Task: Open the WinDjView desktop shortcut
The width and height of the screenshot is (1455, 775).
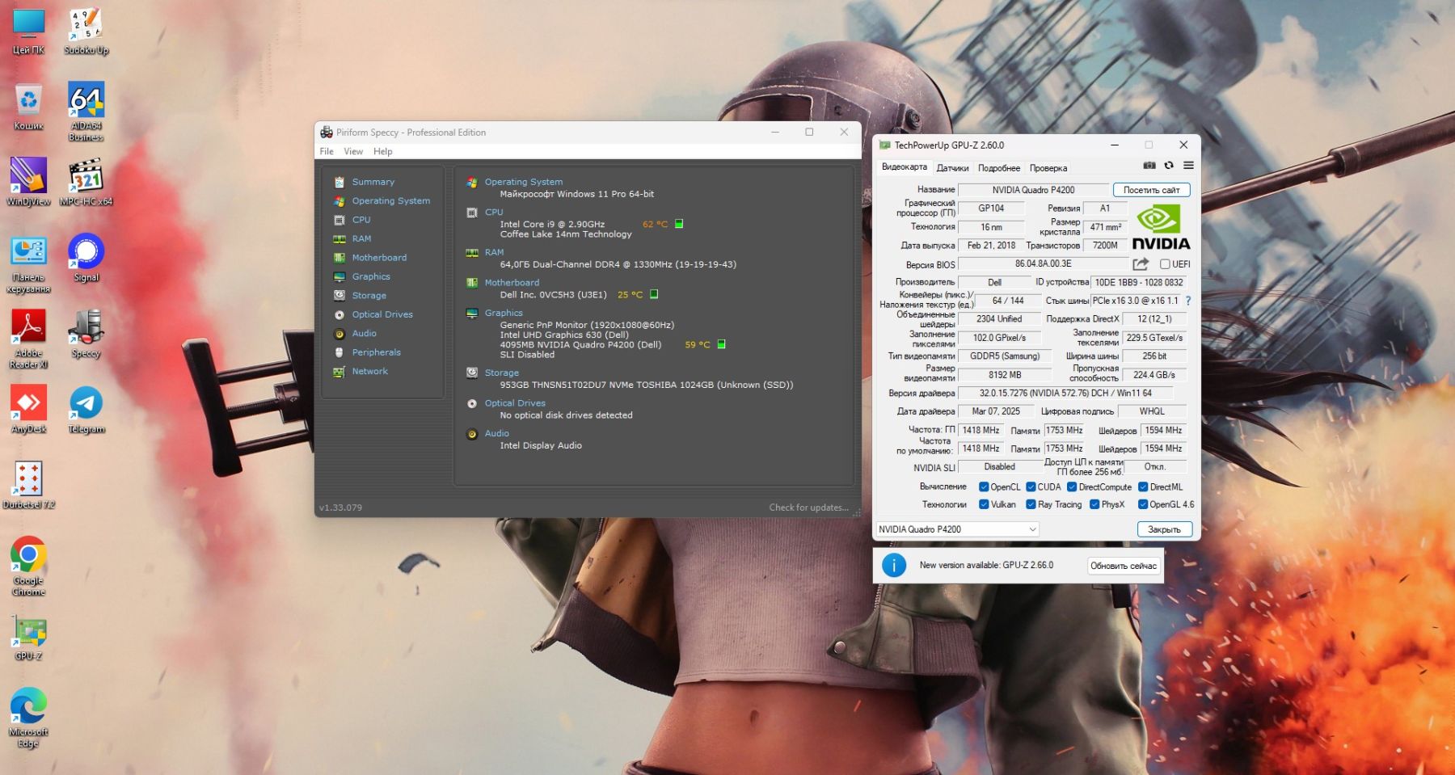Action: [x=28, y=182]
